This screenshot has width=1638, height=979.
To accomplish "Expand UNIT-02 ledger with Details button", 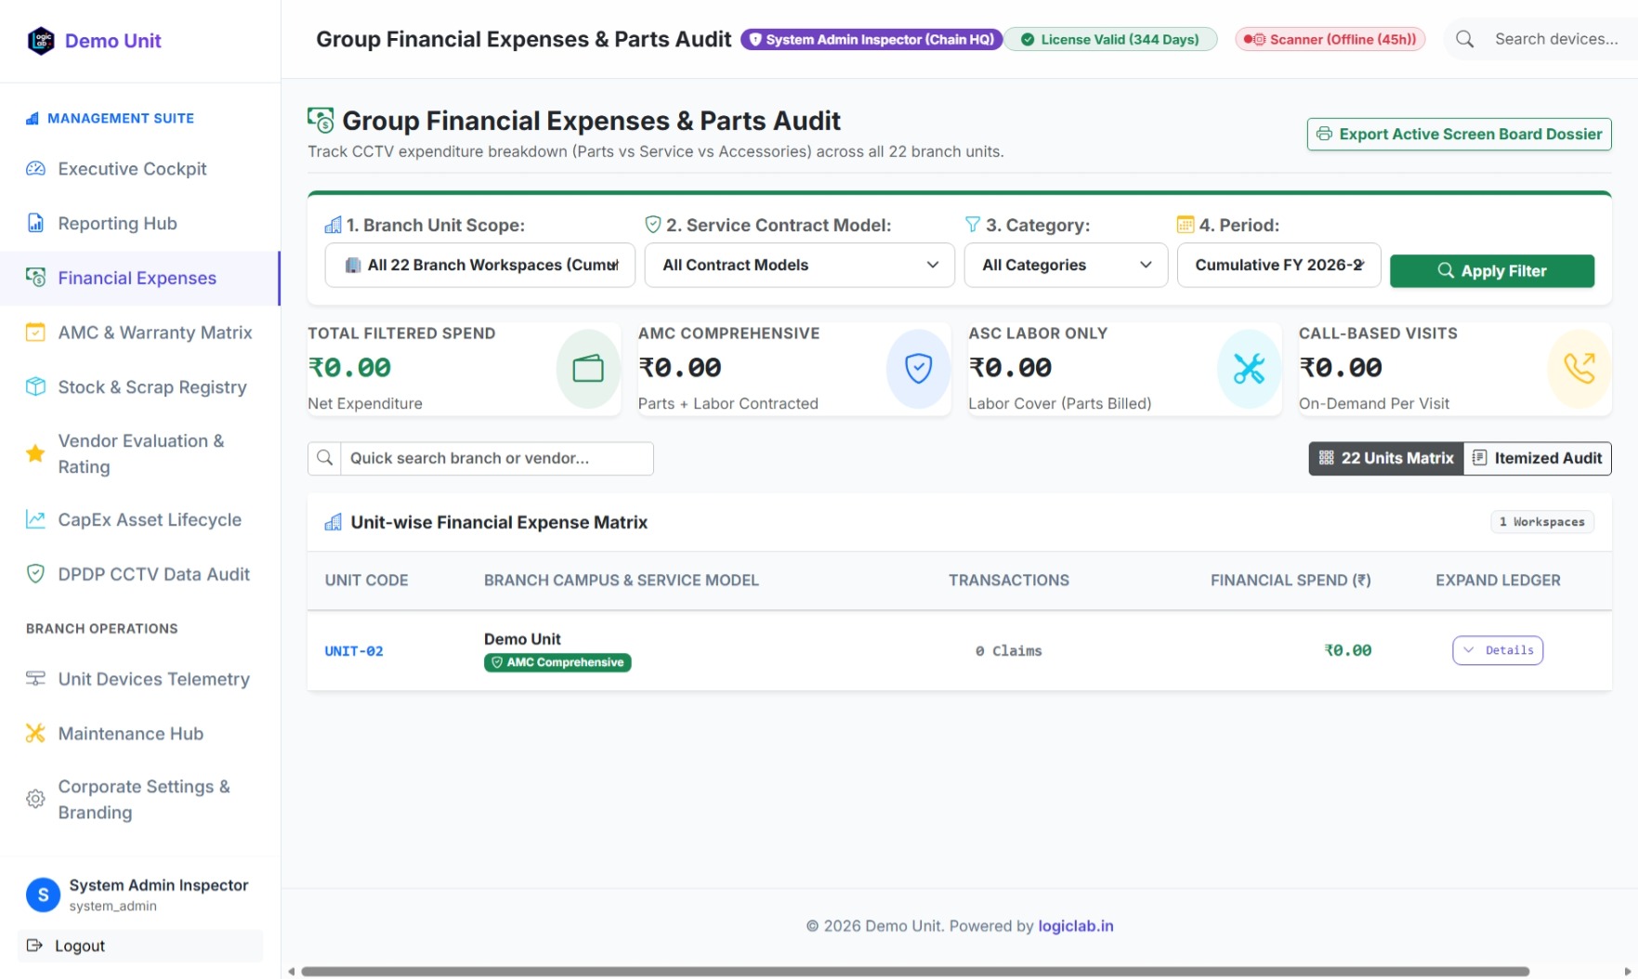I will point(1498,650).
